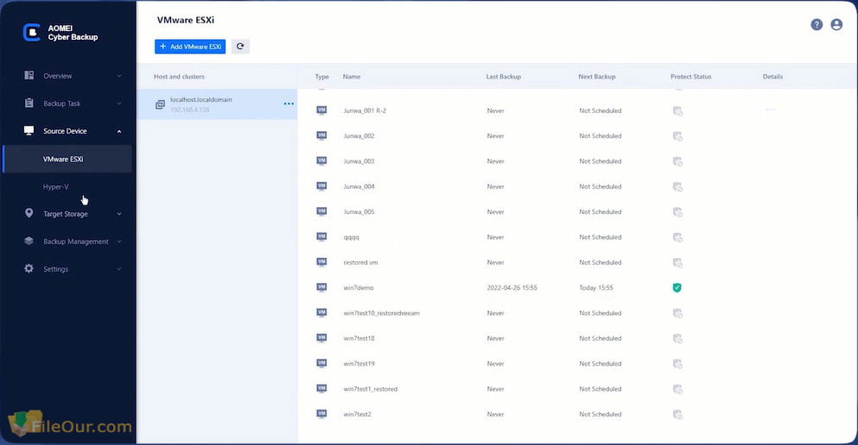Click protect status icon for win7test2
The image size is (858, 445).
tap(677, 415)
